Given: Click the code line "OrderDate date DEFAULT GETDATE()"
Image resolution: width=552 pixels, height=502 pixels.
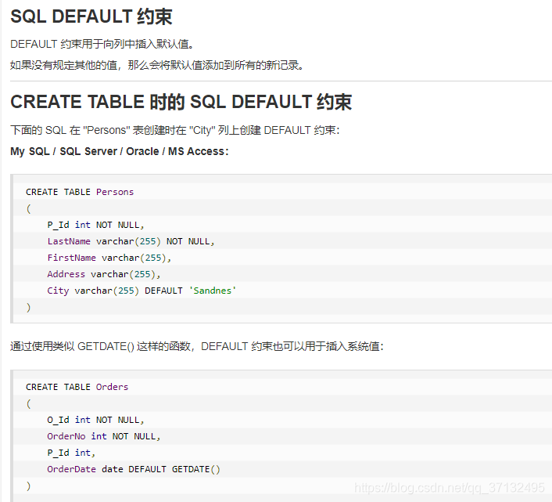Looking at the screenshot, I should (134, 469).
